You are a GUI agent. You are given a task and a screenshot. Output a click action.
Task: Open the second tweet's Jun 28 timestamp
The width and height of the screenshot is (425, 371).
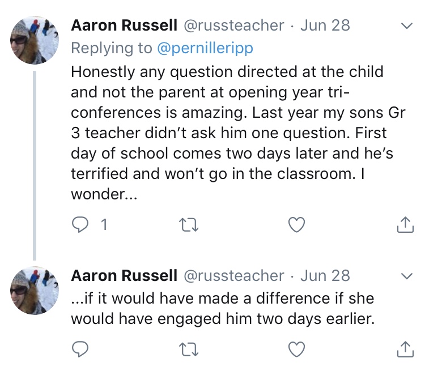325,276
